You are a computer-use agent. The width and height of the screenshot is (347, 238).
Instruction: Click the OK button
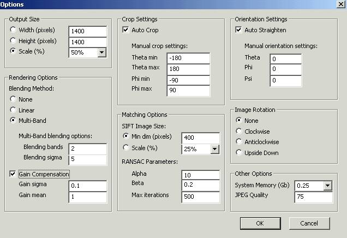[260, 223]
